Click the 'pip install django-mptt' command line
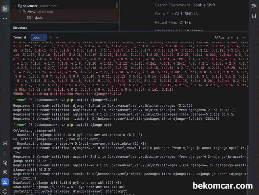 click(89, 125)
